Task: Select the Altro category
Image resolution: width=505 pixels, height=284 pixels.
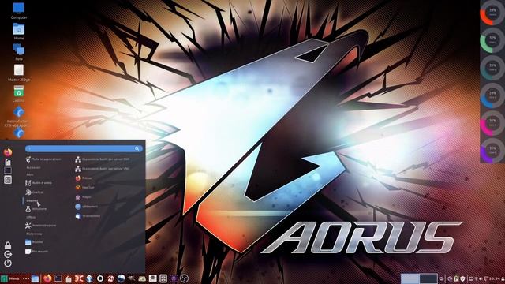Action: [x=30, y=174]
